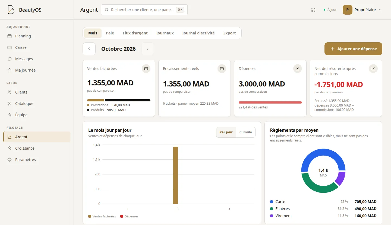Viewport: 391px width, 225px height.
Task: Click the Croissance sparkle icon
Action: [10, 148]
